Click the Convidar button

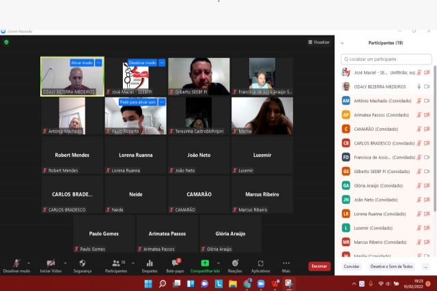click(x=352, y=266)
